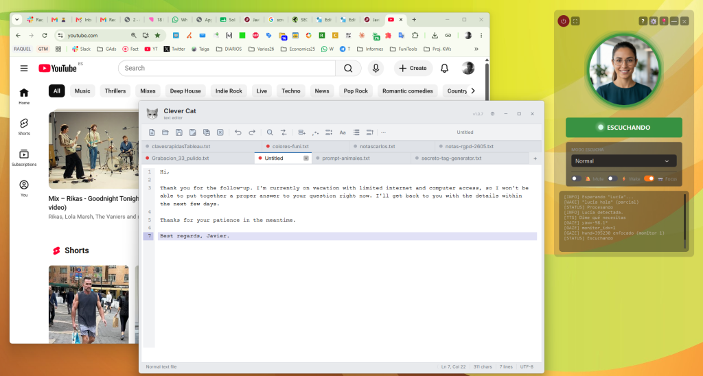This screenshot has width=703, height=376.
Task: Open the Modo Escucha Normal dropdown
Action: [623, 161]
